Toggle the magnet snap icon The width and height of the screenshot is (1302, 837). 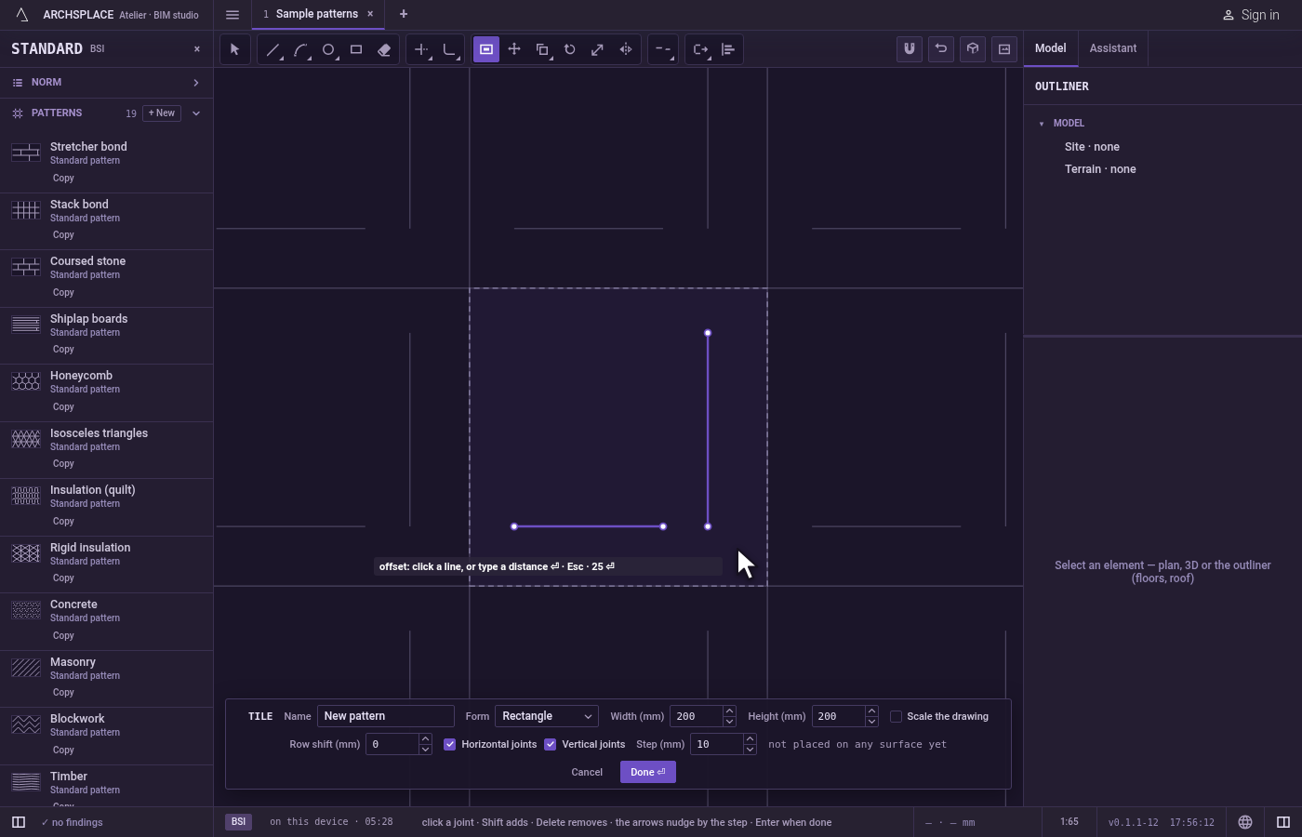pyautogui.click(x=910, y=49)
